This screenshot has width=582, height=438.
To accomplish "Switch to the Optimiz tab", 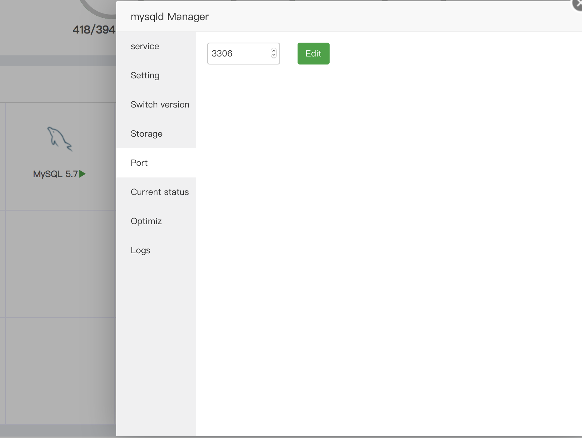I will pyautogui.click(x=156, y=221).
